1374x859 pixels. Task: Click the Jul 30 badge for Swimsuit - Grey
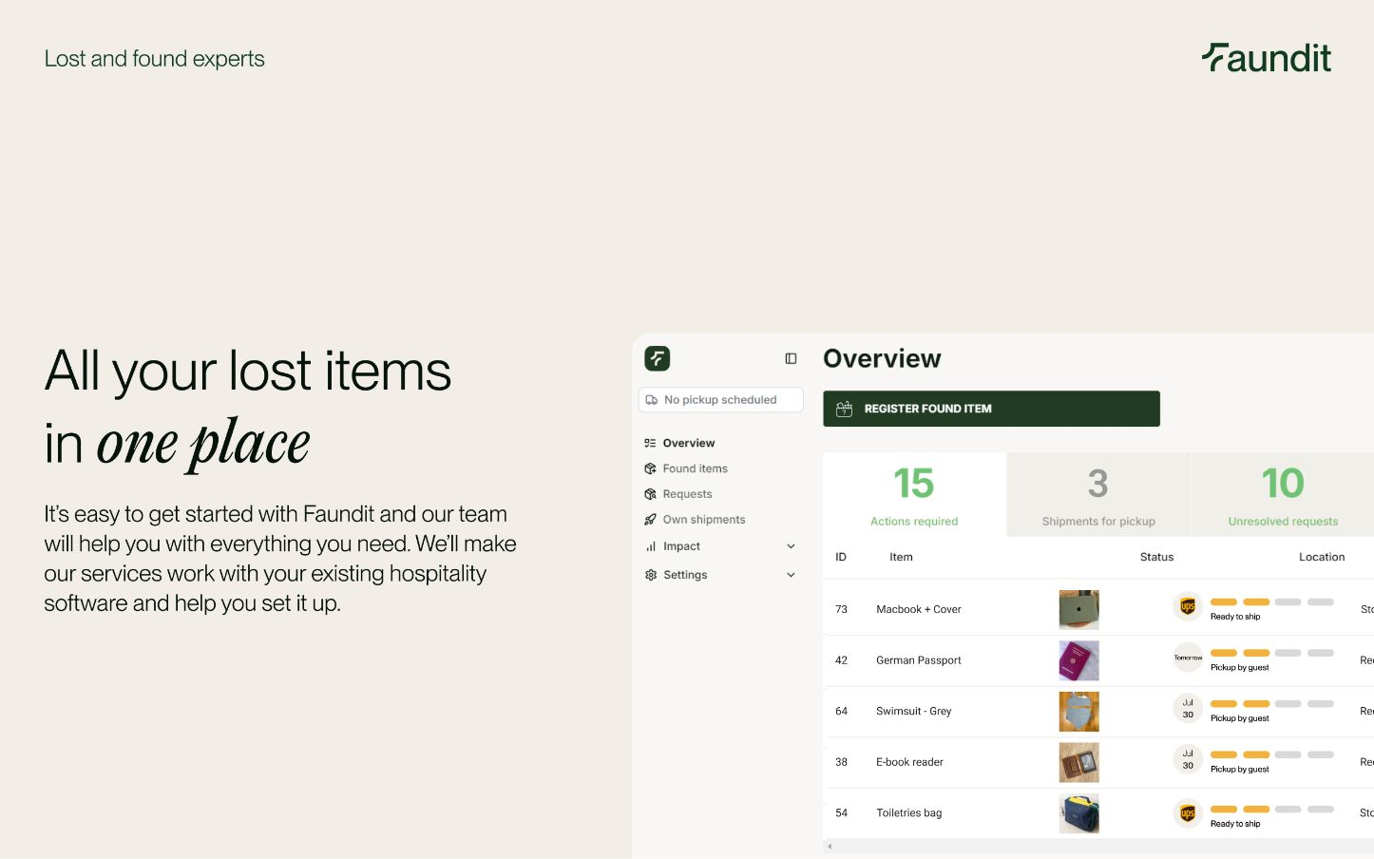click(1188, 709)
